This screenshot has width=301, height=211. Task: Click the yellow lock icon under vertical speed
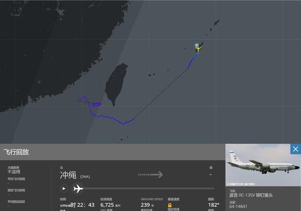(170, 205)
